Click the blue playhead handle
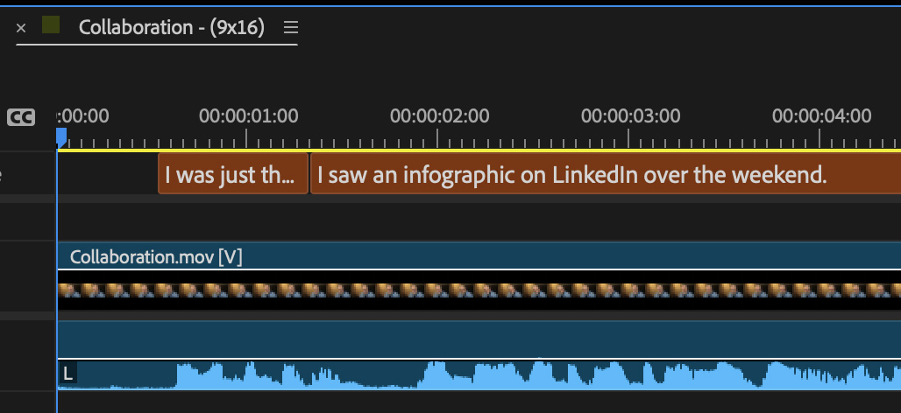This screenshot has width=901, height=413. [x=61, y=136]
